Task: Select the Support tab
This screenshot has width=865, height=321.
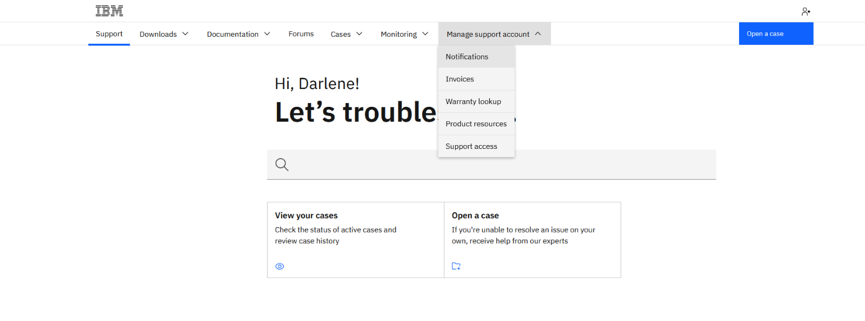Action: click(x=109, y=33)
